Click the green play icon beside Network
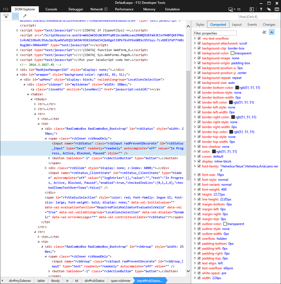281x284 pixels. point(106,9)
